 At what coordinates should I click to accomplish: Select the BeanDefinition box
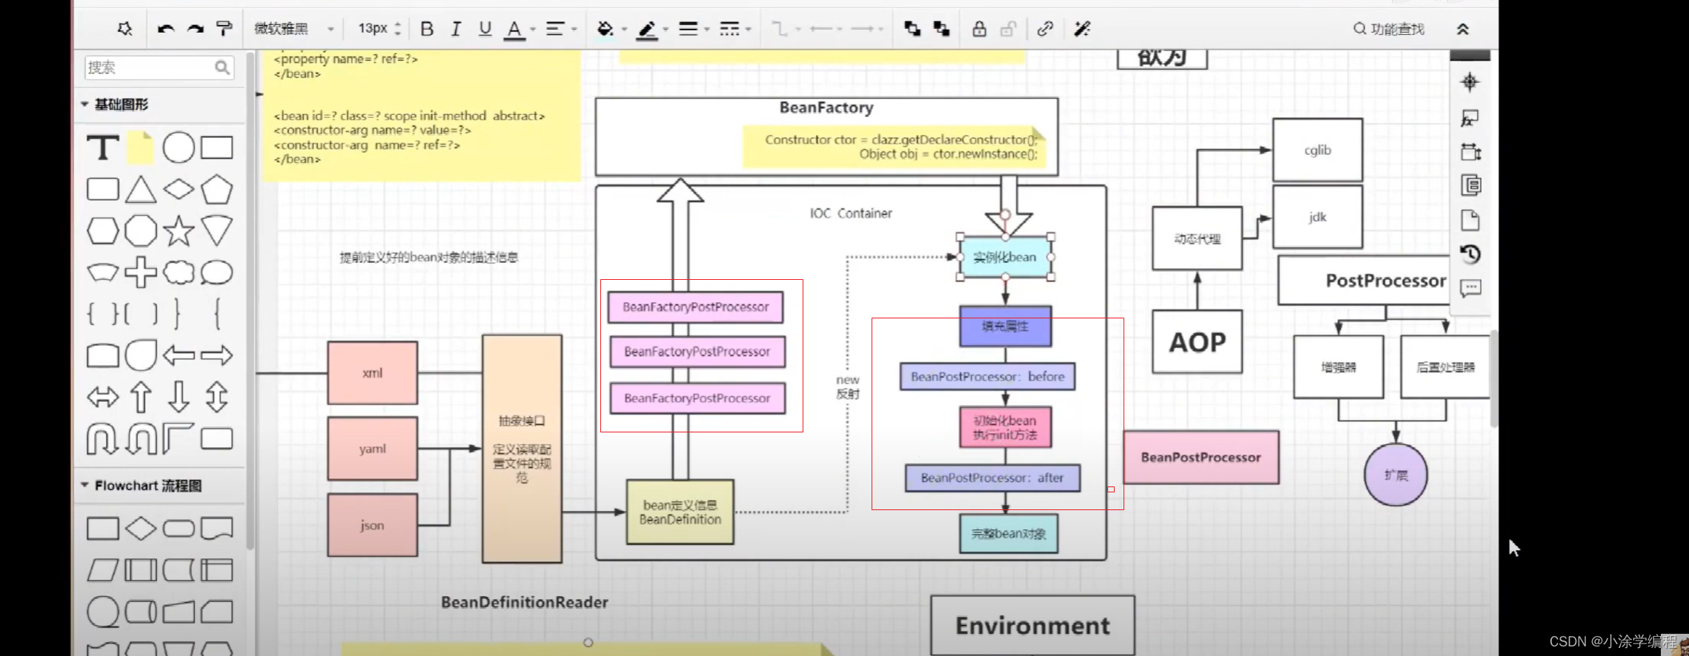(680, 512)
